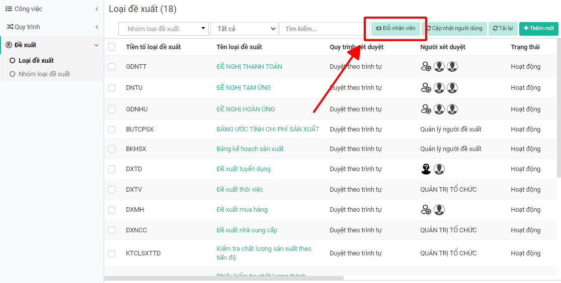The image size is (561, 283).
Task: Open the ĐỀ NGHỊ THANH TOÁN link
Action: click(x=249, y=67)
